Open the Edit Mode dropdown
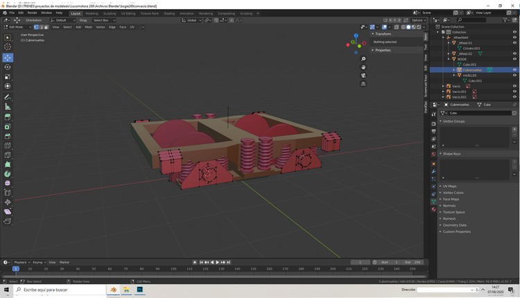Screen dimensions: 520x298 click(17, 27)
